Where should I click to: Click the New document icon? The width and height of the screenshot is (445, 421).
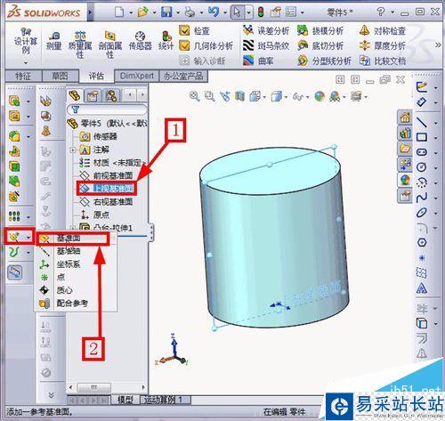click(x=119, y=12)
